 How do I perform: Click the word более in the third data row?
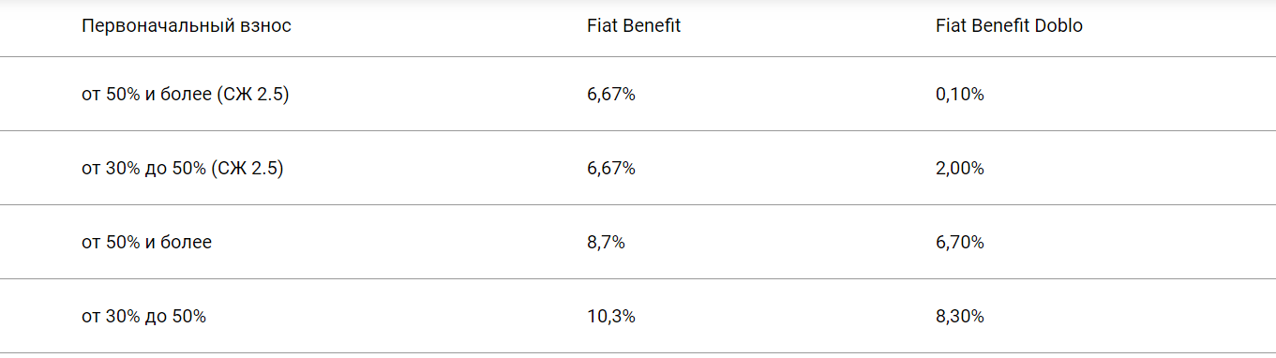tap(188, 243)
